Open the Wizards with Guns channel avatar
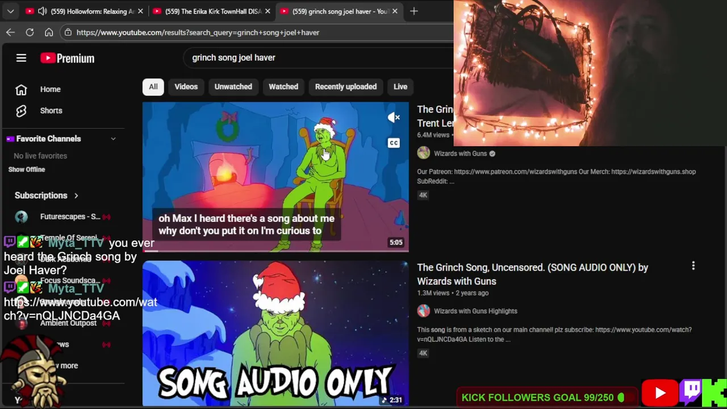The width and height of the screenshot is (727, 409). 423,153
